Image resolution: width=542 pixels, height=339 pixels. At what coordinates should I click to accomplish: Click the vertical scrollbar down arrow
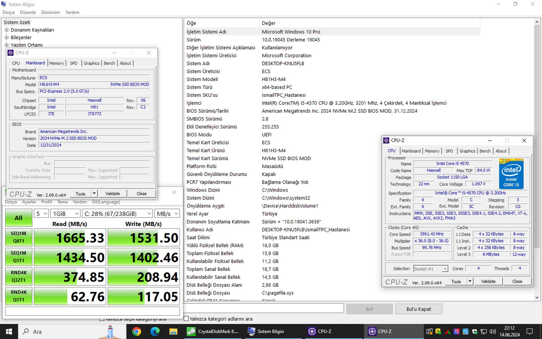(x=537, y=297)
